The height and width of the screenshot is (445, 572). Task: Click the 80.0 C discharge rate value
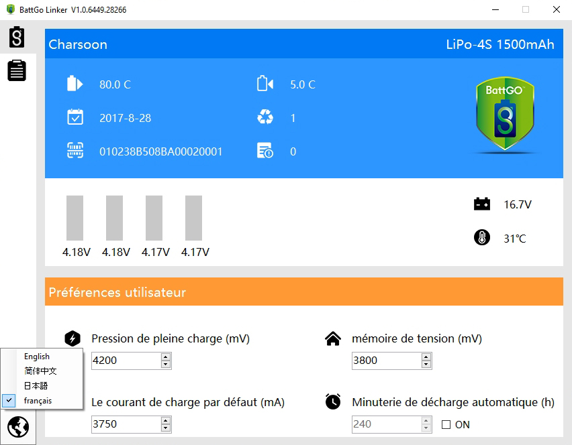coord(115,84)
